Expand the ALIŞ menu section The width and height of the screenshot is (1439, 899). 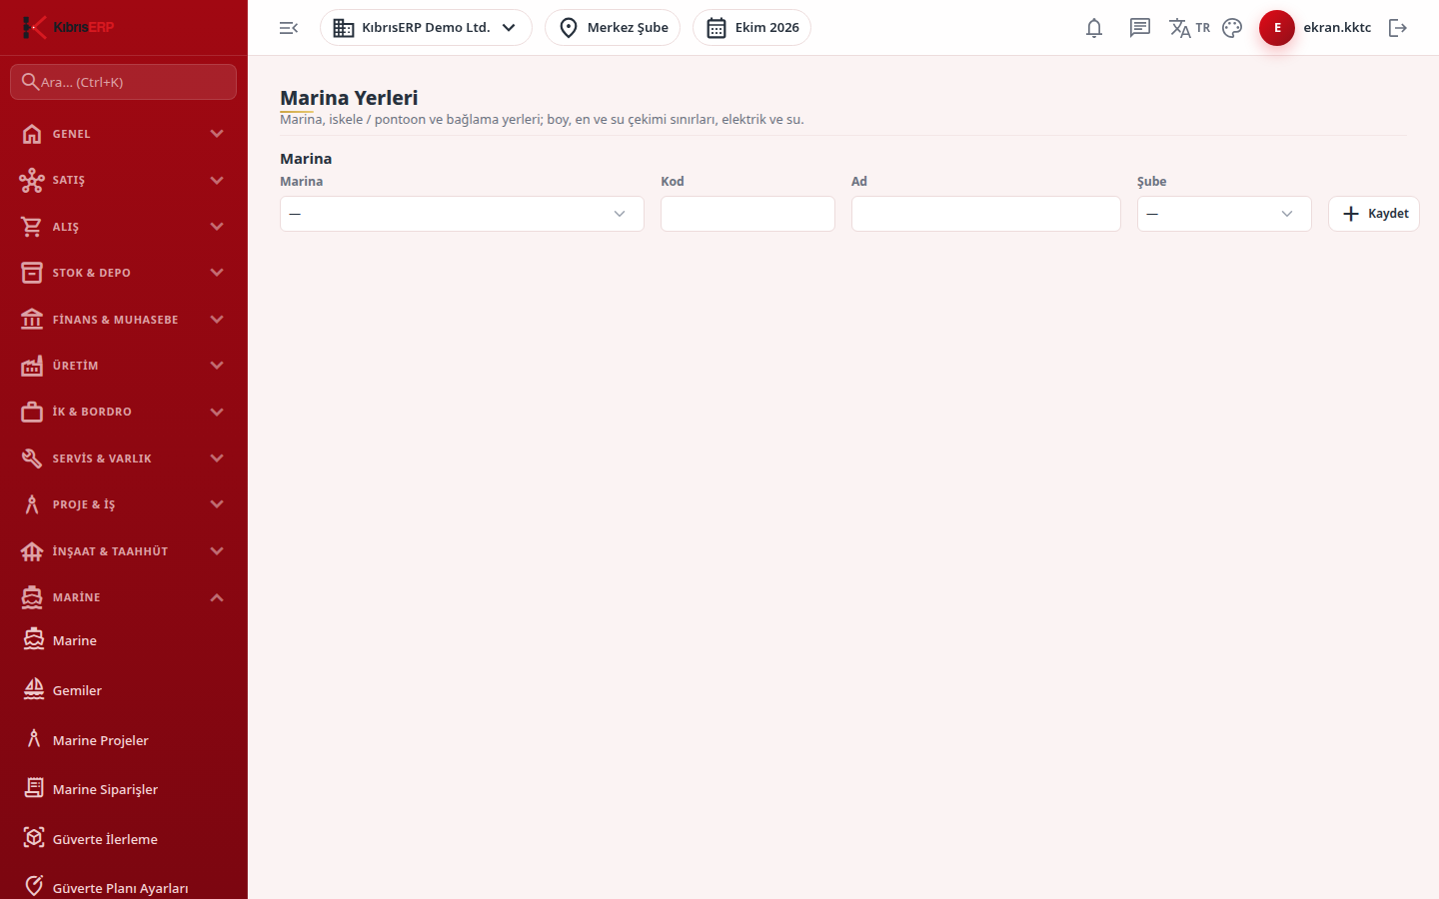click(124, 227)
